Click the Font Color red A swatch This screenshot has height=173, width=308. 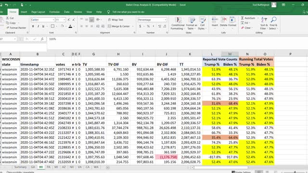point(70,26)
